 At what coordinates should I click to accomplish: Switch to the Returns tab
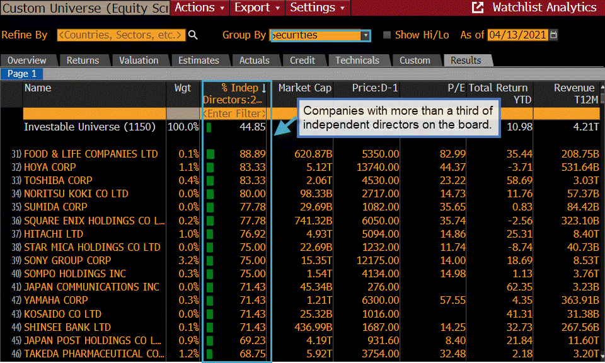[x=83, y=60]
